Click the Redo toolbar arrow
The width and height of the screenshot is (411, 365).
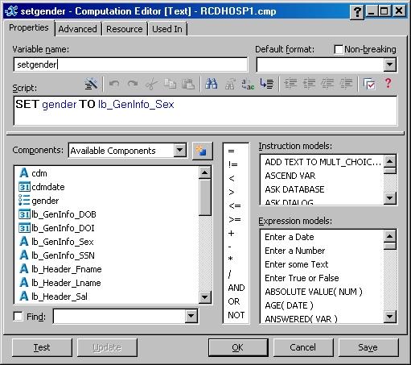point(133,84)
